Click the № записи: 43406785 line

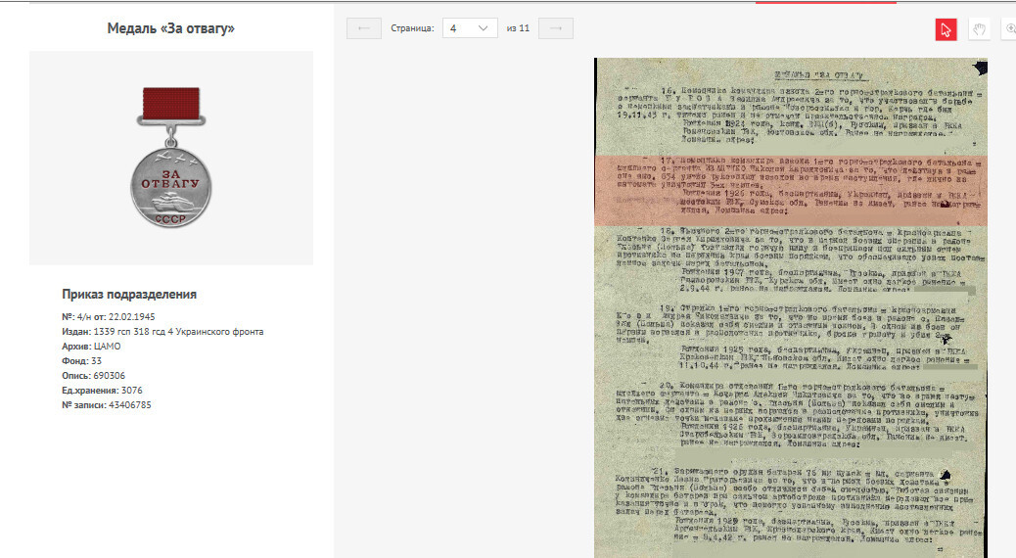(x=107, y=405)
